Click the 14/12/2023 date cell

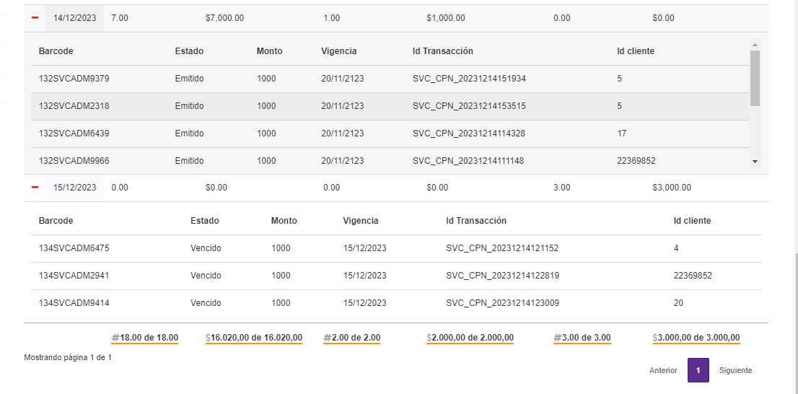(74, 18)
